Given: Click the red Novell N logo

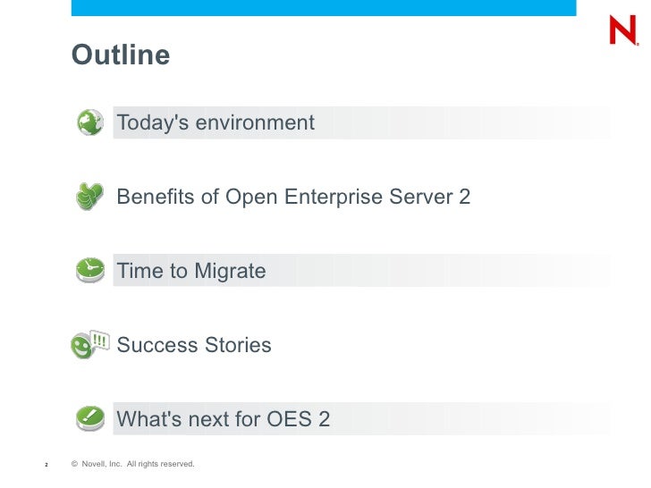Looking at the screenshot, I should [622, 31].
